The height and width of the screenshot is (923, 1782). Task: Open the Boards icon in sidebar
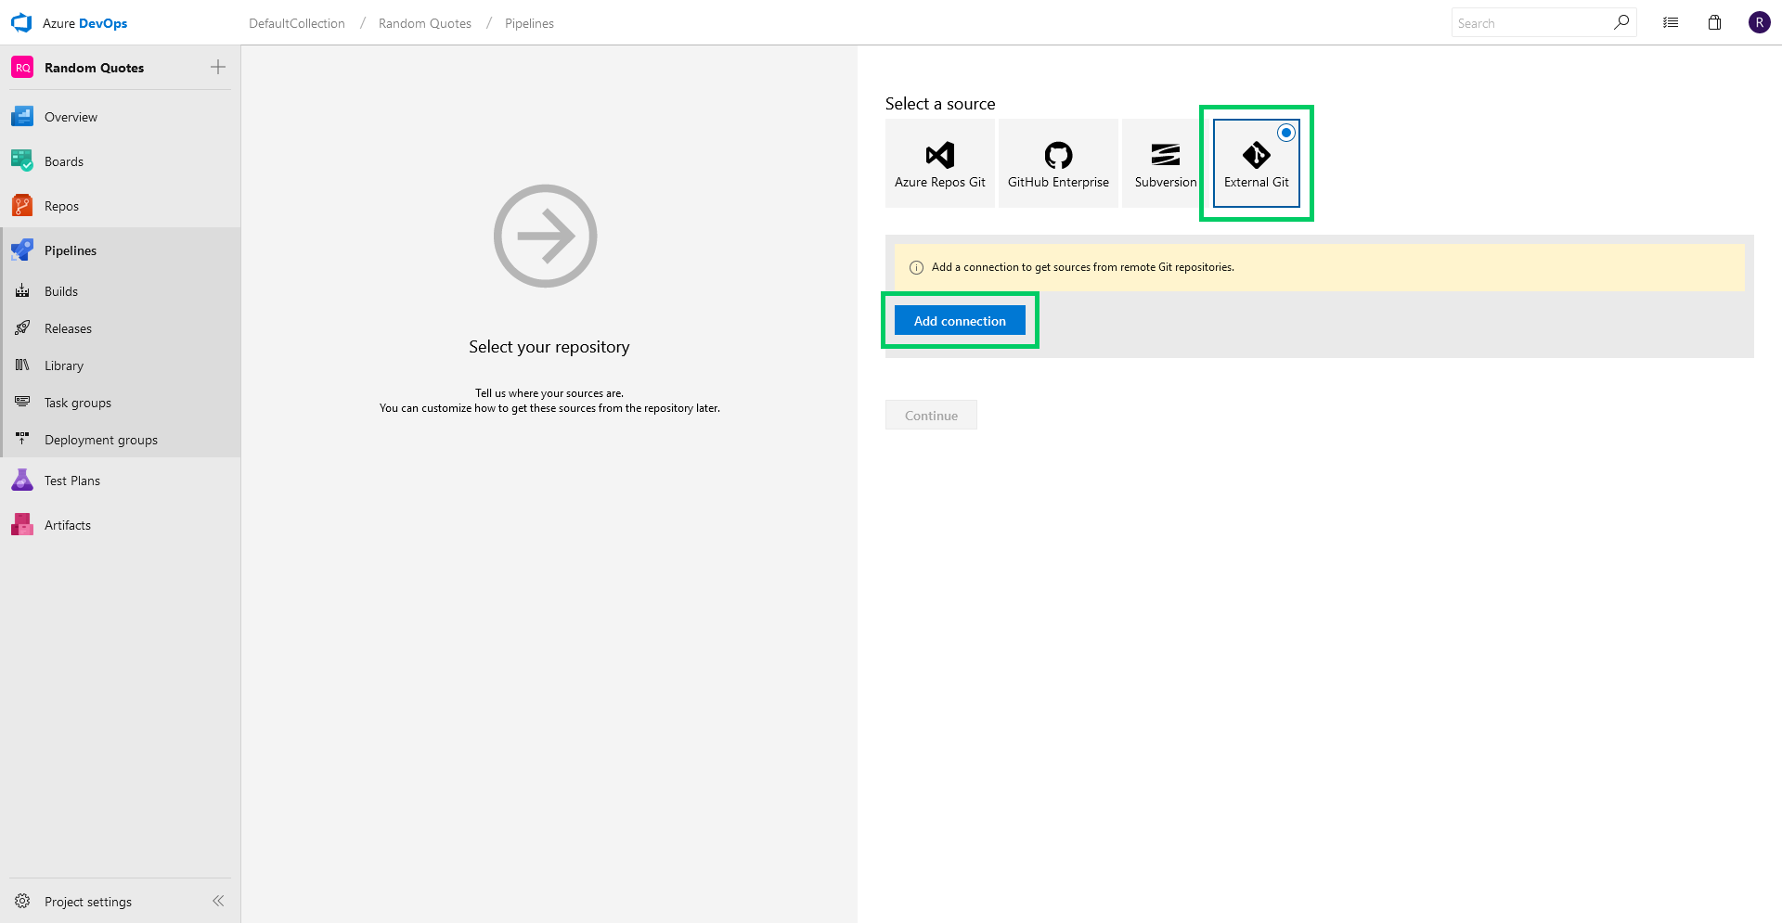tap(22, 161)
